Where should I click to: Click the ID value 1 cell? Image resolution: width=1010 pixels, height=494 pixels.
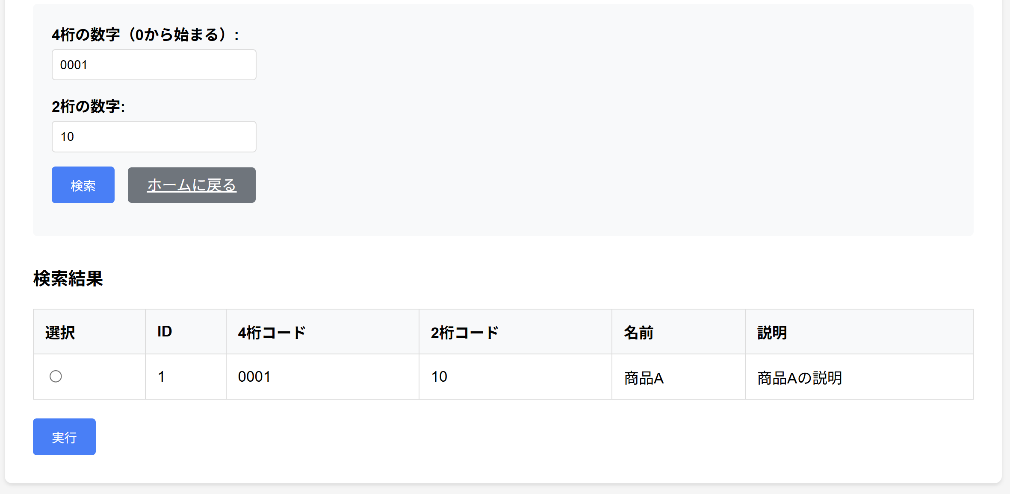point(161,377)
